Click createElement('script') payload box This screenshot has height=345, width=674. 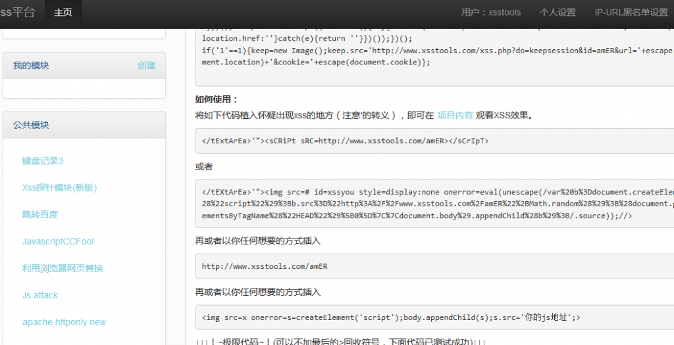pos(434,317)
